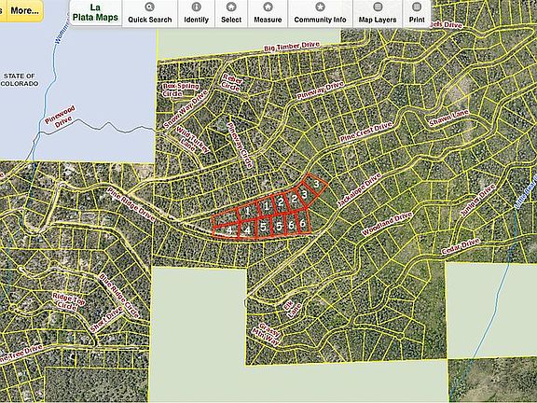This screenshot has height=403, width=537.
Task: Click the topmost red parcel labeled 3
Action: [x=316, y=184]
